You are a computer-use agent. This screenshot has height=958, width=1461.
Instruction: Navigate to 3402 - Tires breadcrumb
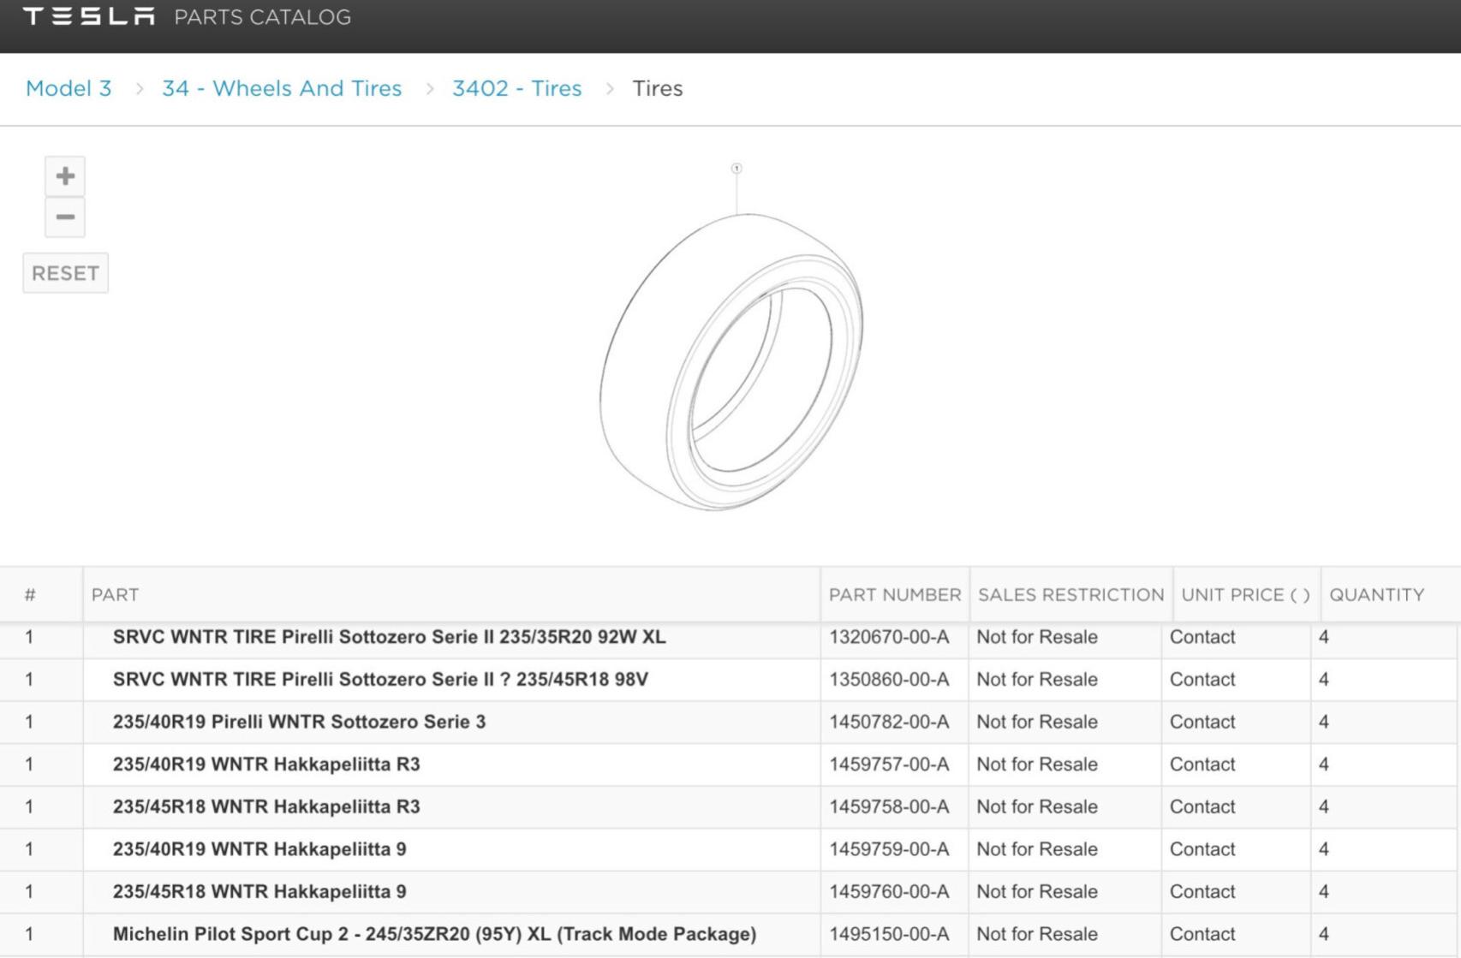click(516, 88)
